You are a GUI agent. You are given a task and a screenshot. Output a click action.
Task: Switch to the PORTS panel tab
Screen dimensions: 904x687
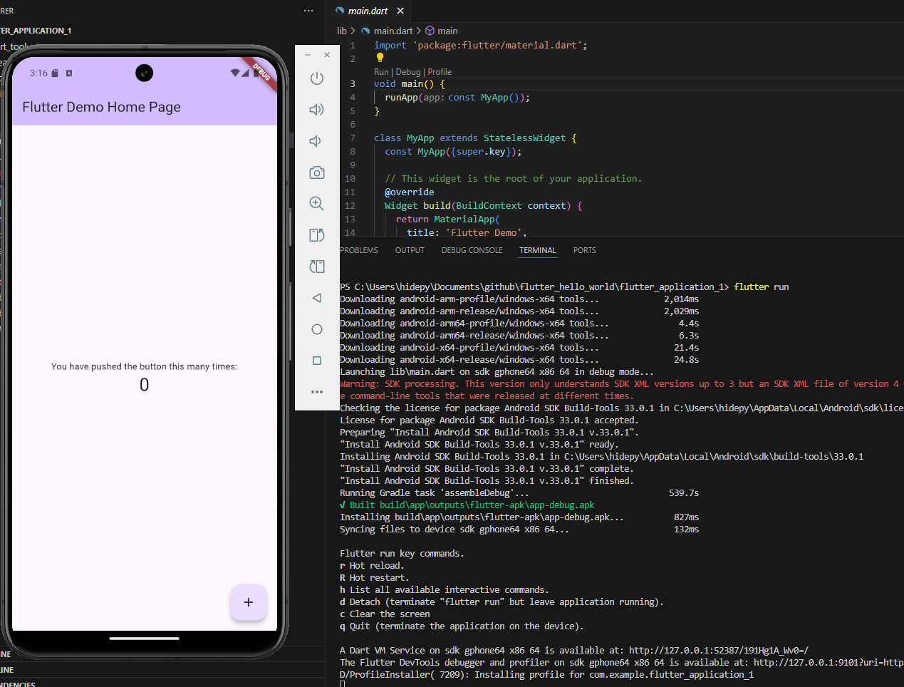584,250
